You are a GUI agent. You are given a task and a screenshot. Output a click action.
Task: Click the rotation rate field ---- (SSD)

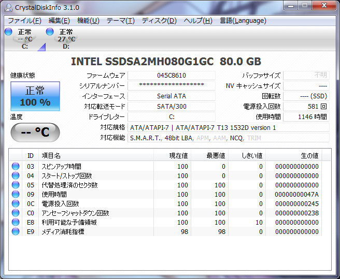pyautogui.click(x=306, y=96)
